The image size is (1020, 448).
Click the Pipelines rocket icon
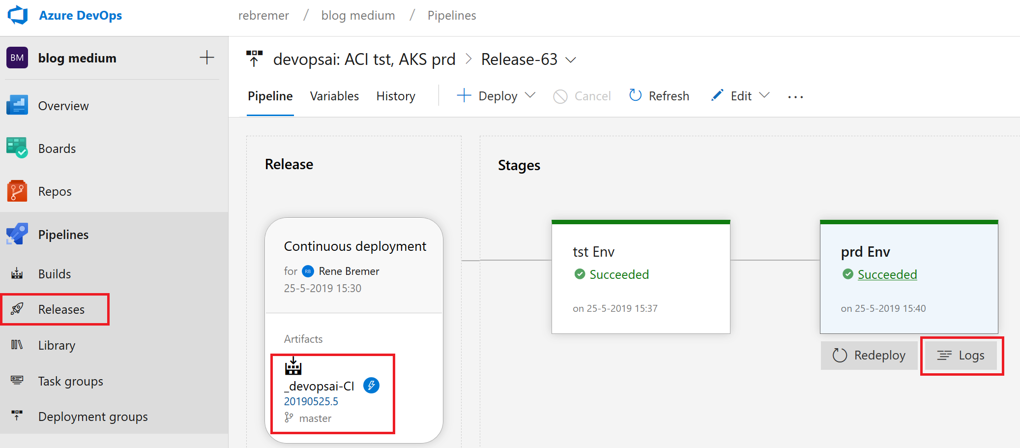(17, 234)
